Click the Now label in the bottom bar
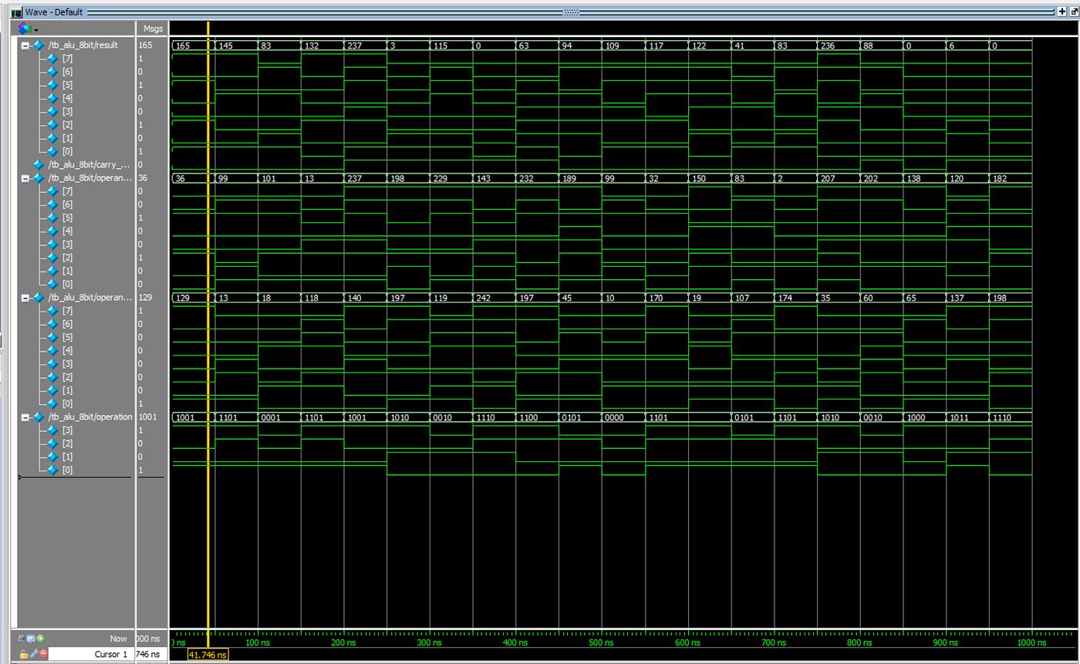The image size is (1080, 664). pyautogui.click(x=118, y=639)
